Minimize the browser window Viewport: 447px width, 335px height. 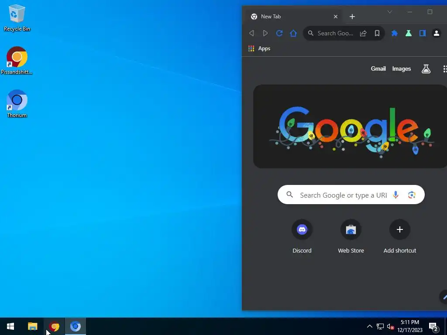[410, 12]
